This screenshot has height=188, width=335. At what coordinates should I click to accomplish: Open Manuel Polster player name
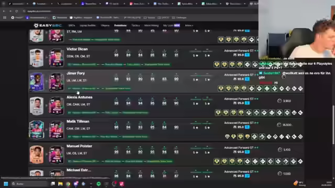[79, 146]
